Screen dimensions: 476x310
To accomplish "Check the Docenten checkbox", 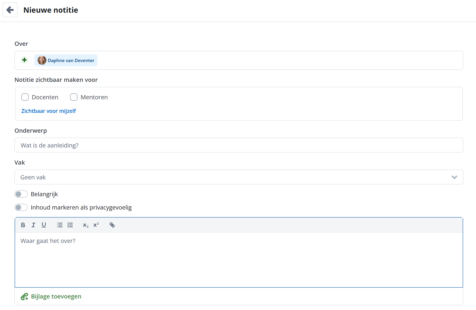I will click(25, 97).
